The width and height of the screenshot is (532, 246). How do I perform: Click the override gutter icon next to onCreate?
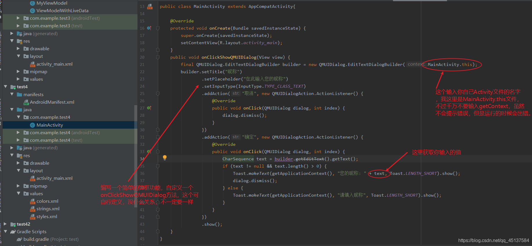click(149, 28)
